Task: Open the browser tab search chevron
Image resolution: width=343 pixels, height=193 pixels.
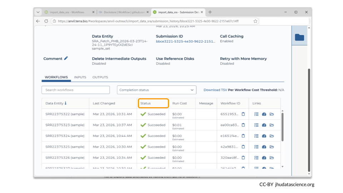Action: pyautogui.click(x=38, y=12)
